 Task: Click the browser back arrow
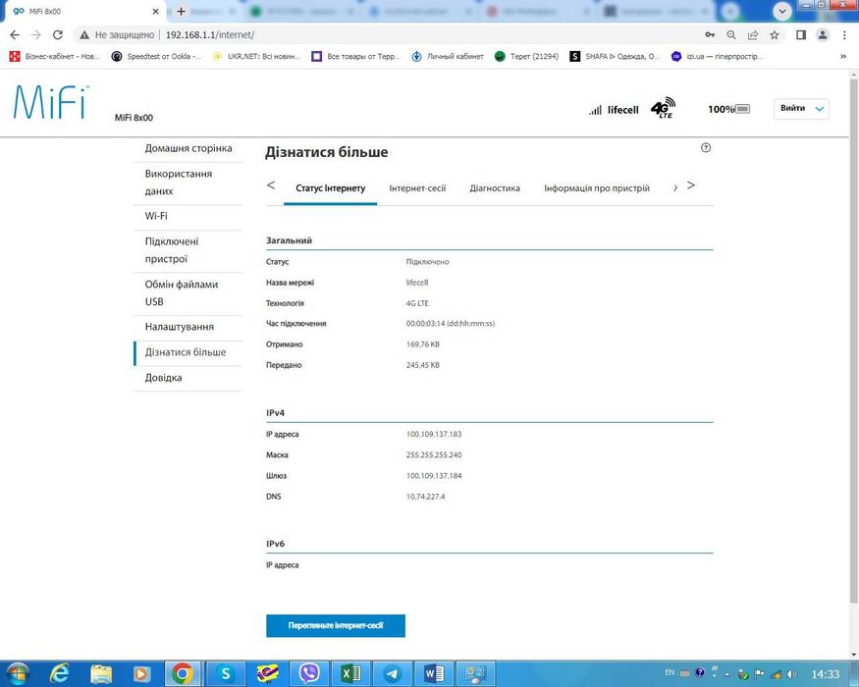(15, 34)
